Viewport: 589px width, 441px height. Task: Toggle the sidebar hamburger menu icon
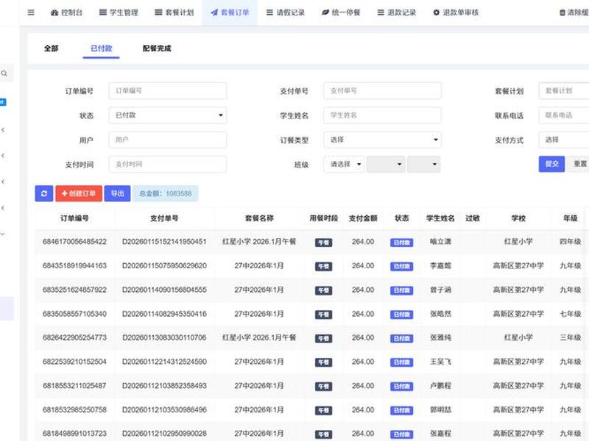pyautogui.click(x=31, y=12)
